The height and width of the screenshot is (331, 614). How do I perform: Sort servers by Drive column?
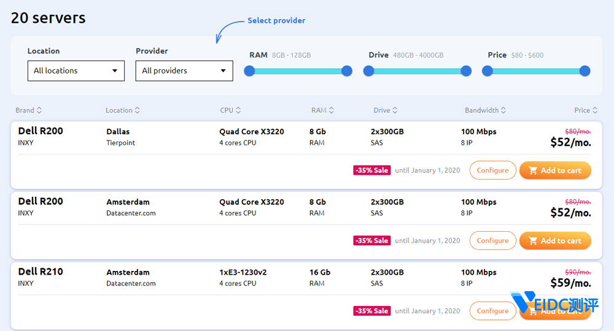pos(385,110)
